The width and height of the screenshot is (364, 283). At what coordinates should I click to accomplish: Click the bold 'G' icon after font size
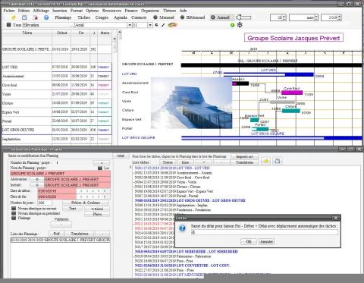[156, 25]
